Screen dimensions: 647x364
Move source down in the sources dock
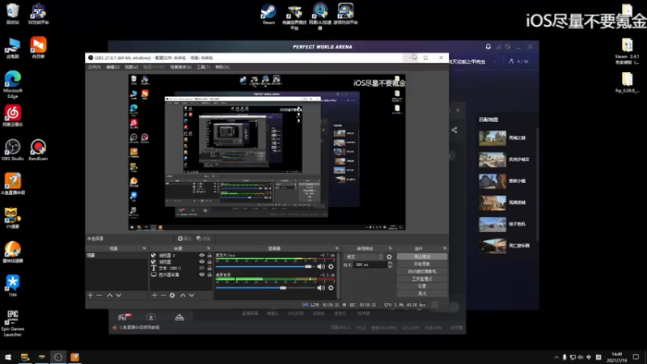coord(192,295)
